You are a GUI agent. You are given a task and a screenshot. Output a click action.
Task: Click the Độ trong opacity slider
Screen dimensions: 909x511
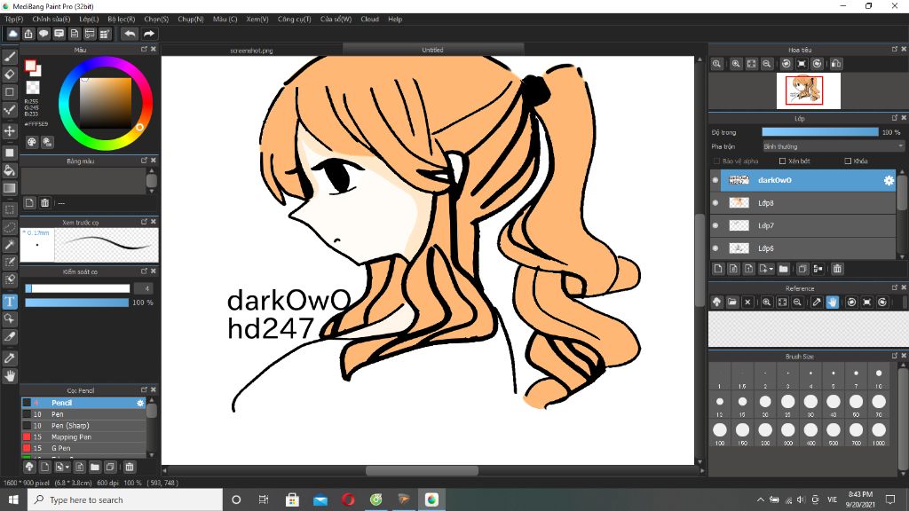(x=819, y=132)
